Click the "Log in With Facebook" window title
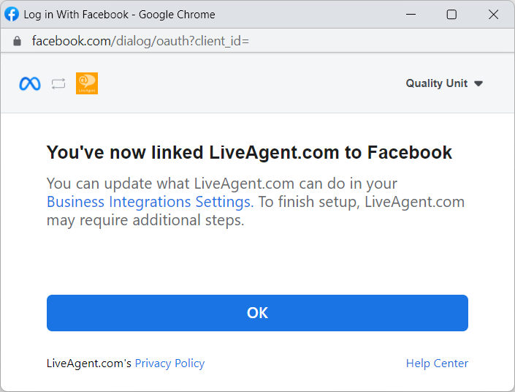Viewport: 515px width, 392px height. tap(119, 15)
